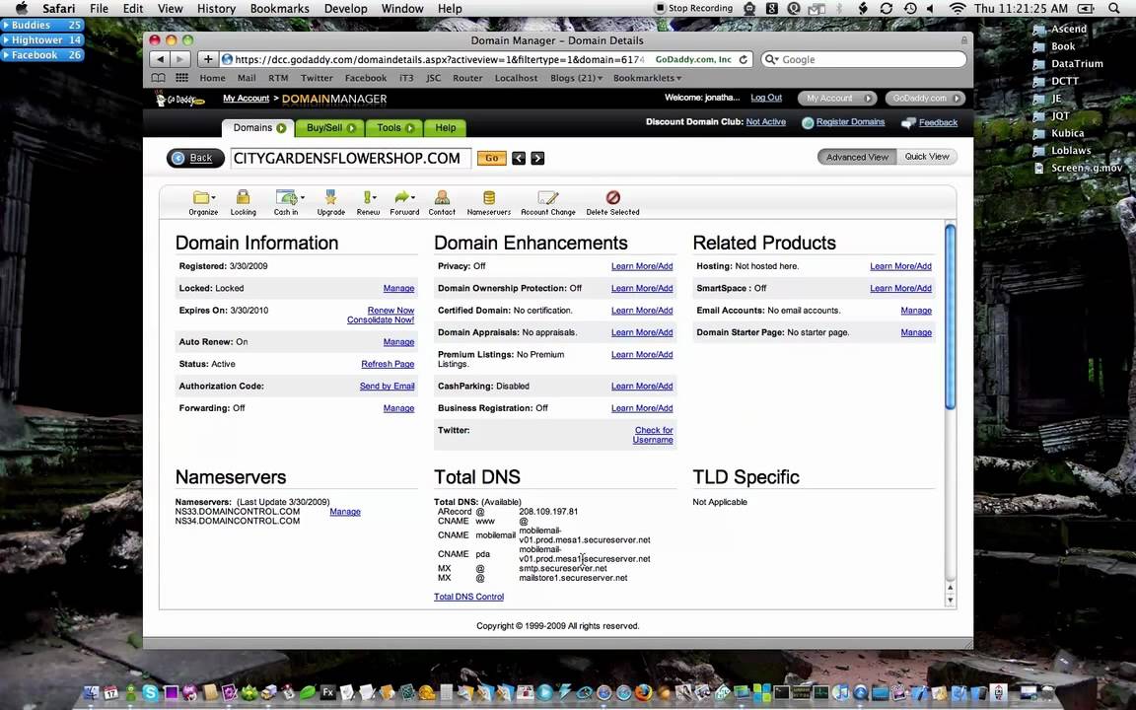Image resolution: width=1136 pixels, height=710 pixels.
Task: Click the Renew Now link
Action: coord(390,310)
